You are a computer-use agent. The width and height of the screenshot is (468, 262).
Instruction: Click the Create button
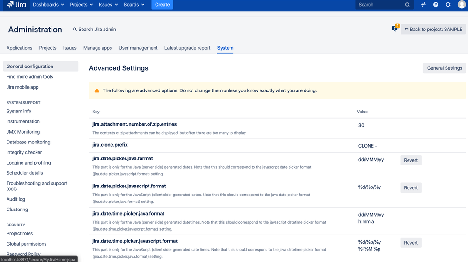pyautogui.click(x=163, y=5)
